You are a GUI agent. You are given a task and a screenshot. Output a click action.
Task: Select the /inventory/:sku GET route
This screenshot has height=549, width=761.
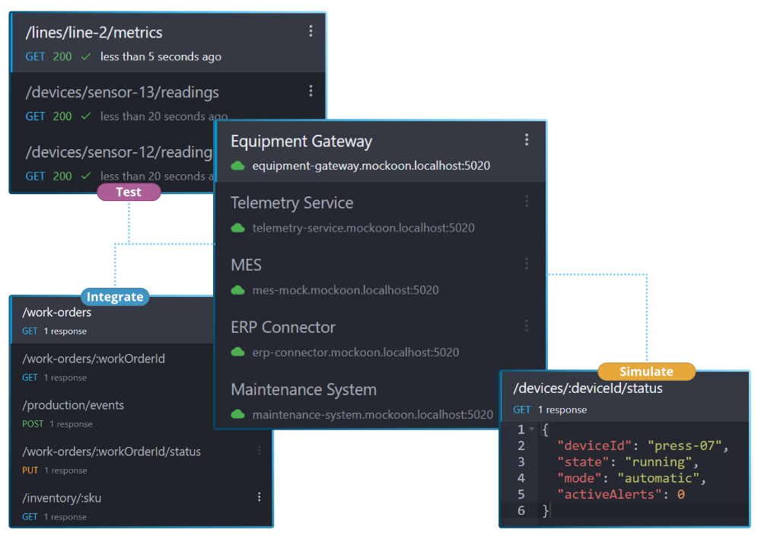pyautogui.click(x=142, y=506)
